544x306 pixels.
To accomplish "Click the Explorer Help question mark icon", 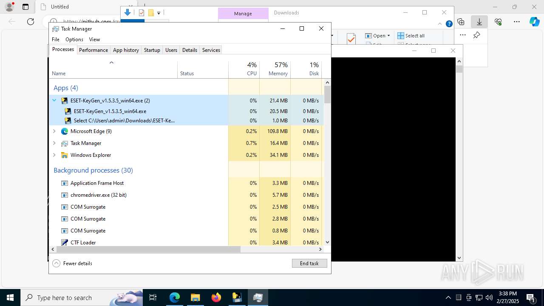I will tap(449, 24).
